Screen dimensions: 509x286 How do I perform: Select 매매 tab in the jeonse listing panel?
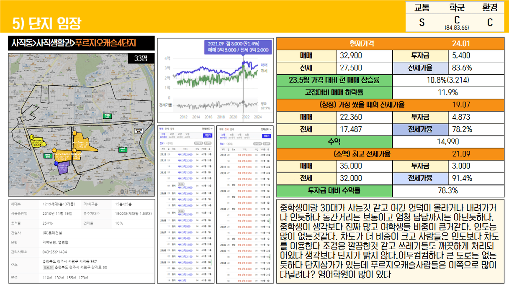tap(221, 129)
